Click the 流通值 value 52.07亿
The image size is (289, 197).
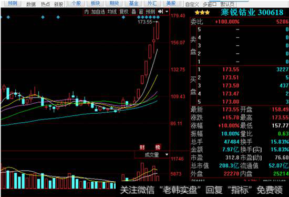click(278, 165)
